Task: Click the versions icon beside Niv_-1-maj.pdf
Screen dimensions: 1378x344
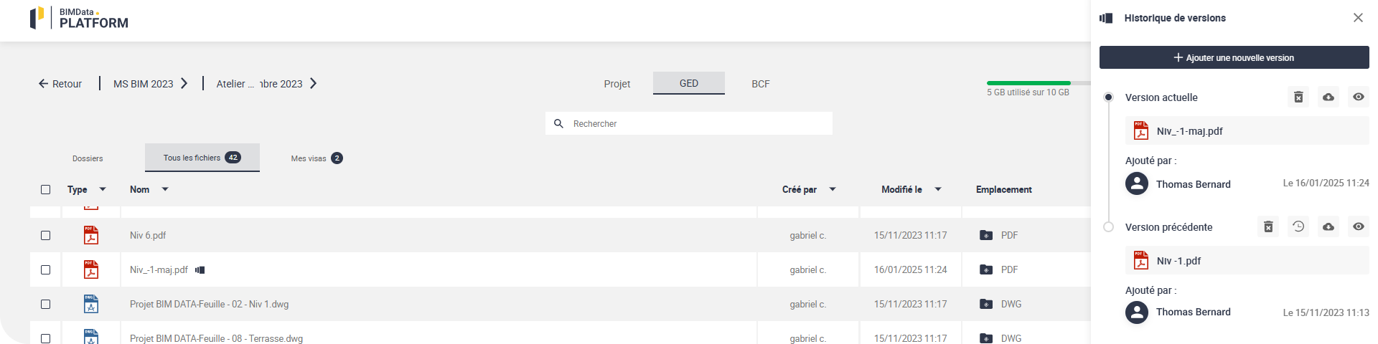Action: point(200,270)
